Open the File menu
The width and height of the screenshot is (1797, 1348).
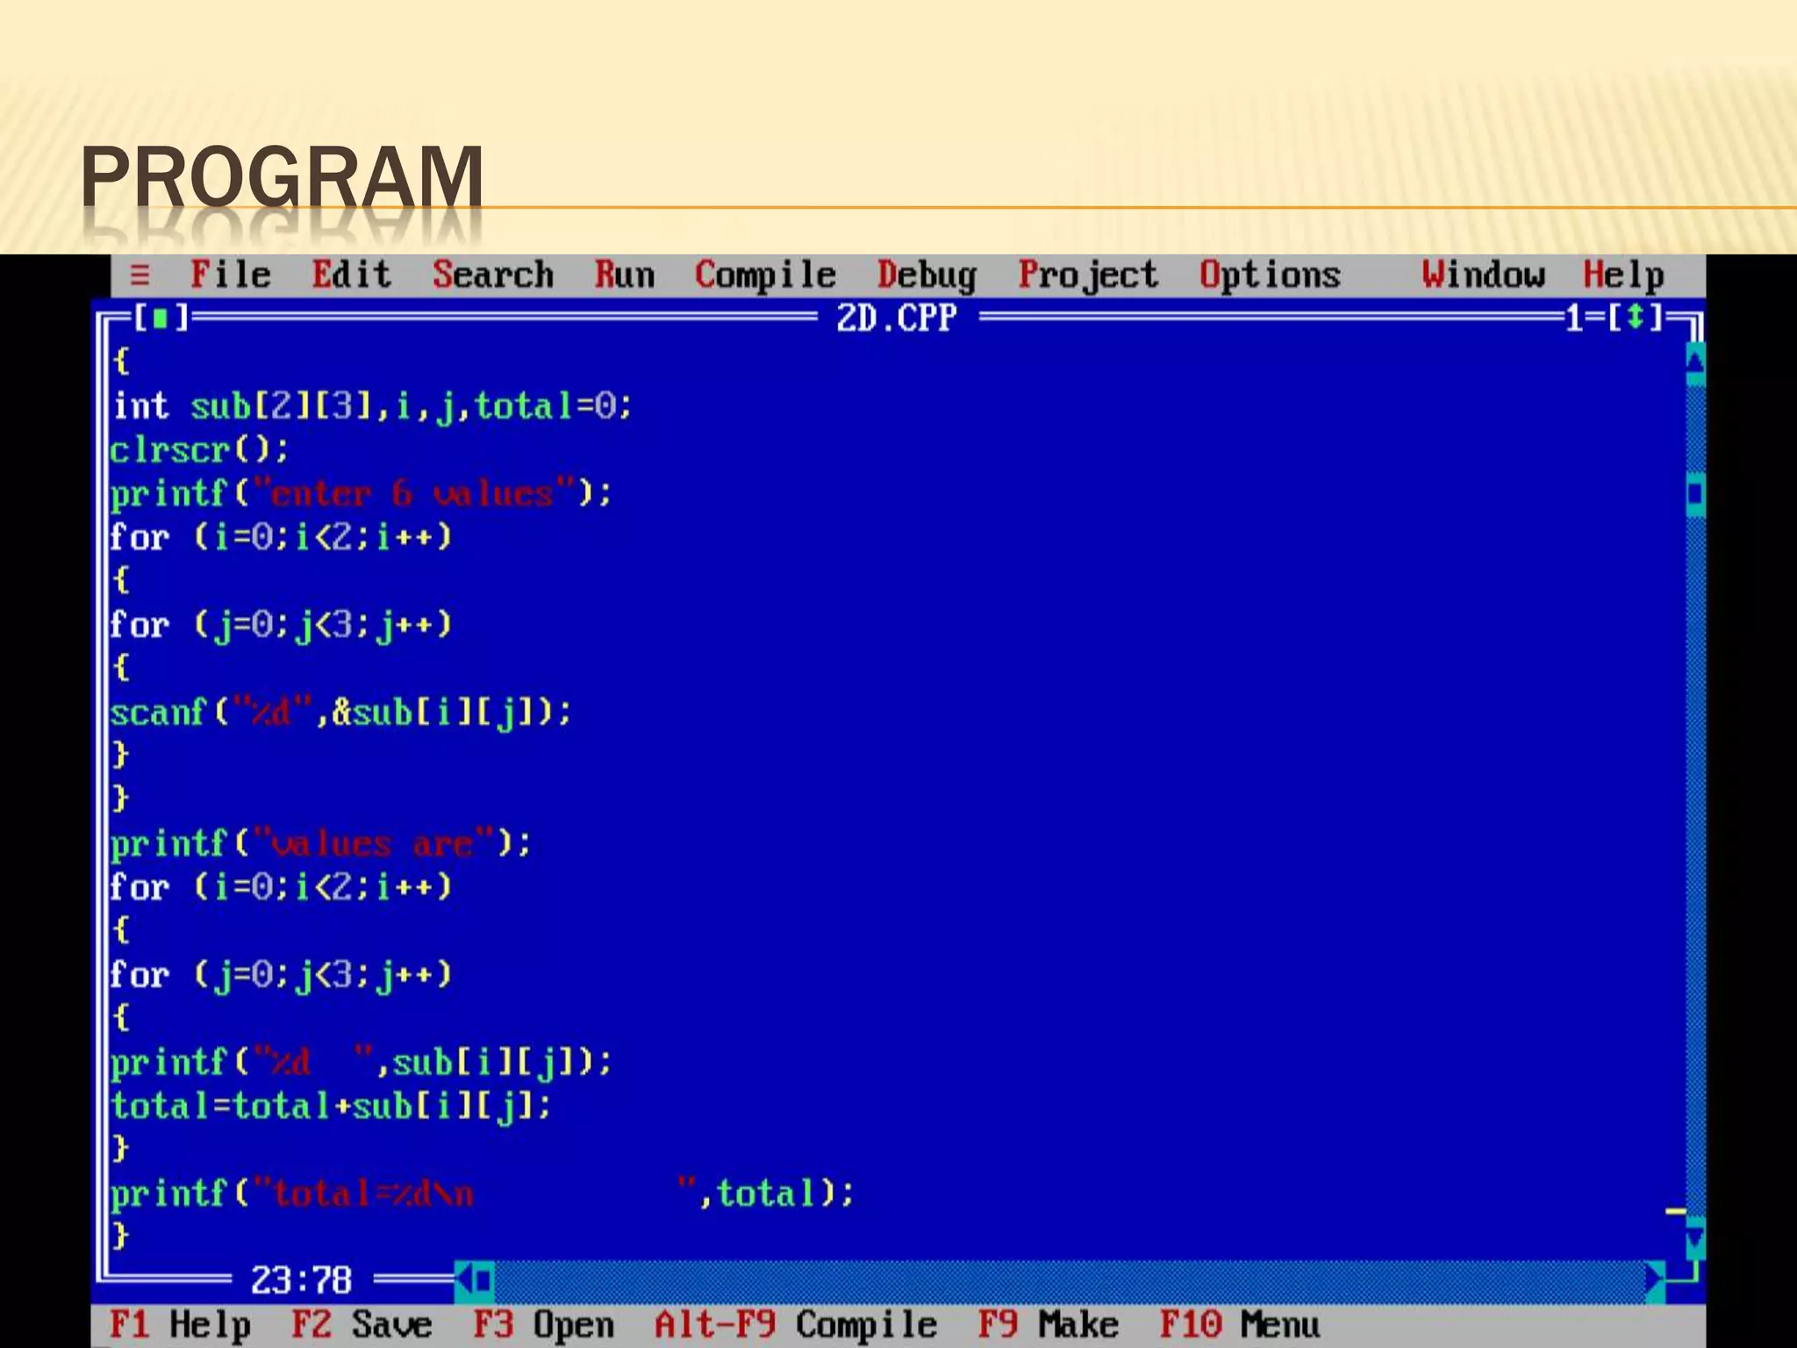[231, 276]
